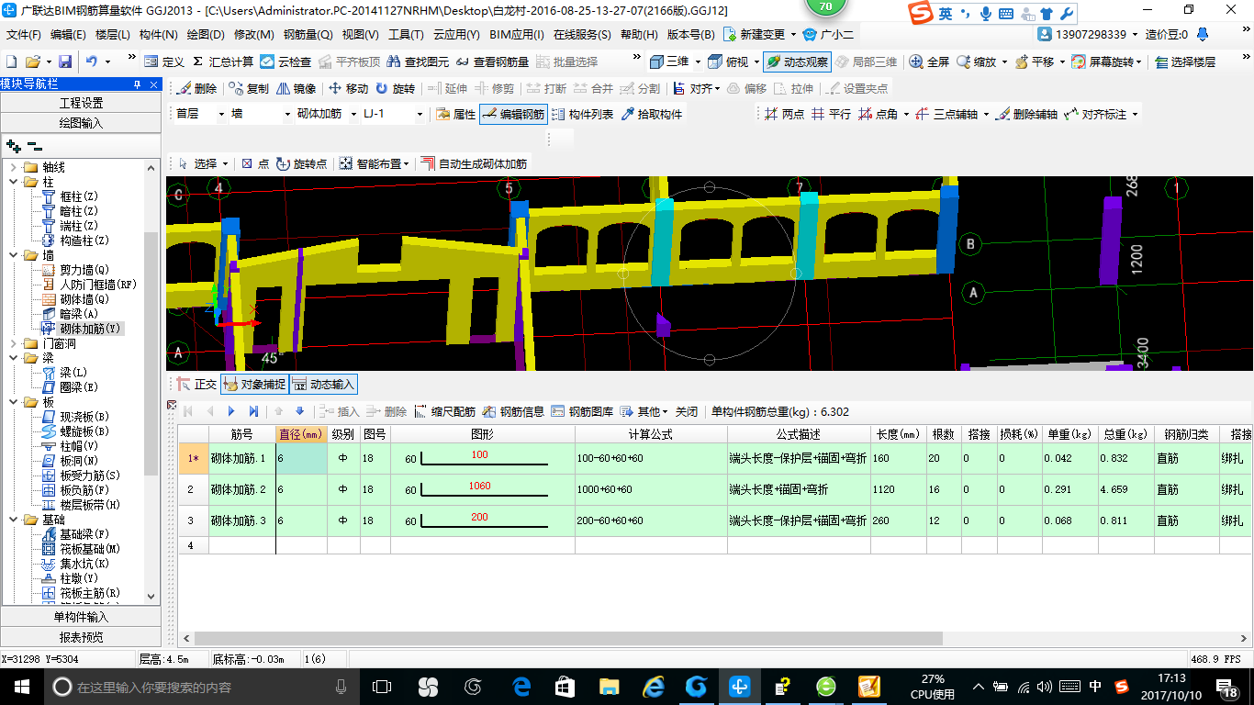This screenshot has height=705, width=1254.
Task: Open component name dropdown LJ-1
Action: [393, 114]
